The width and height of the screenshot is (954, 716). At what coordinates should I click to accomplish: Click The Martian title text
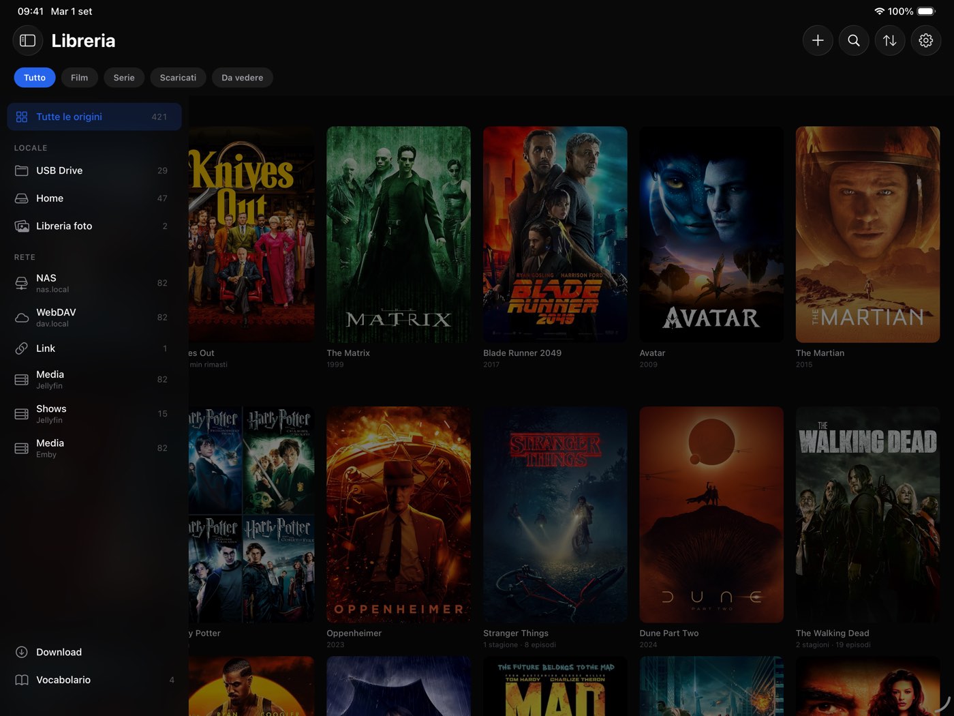(x=820, y=353)
